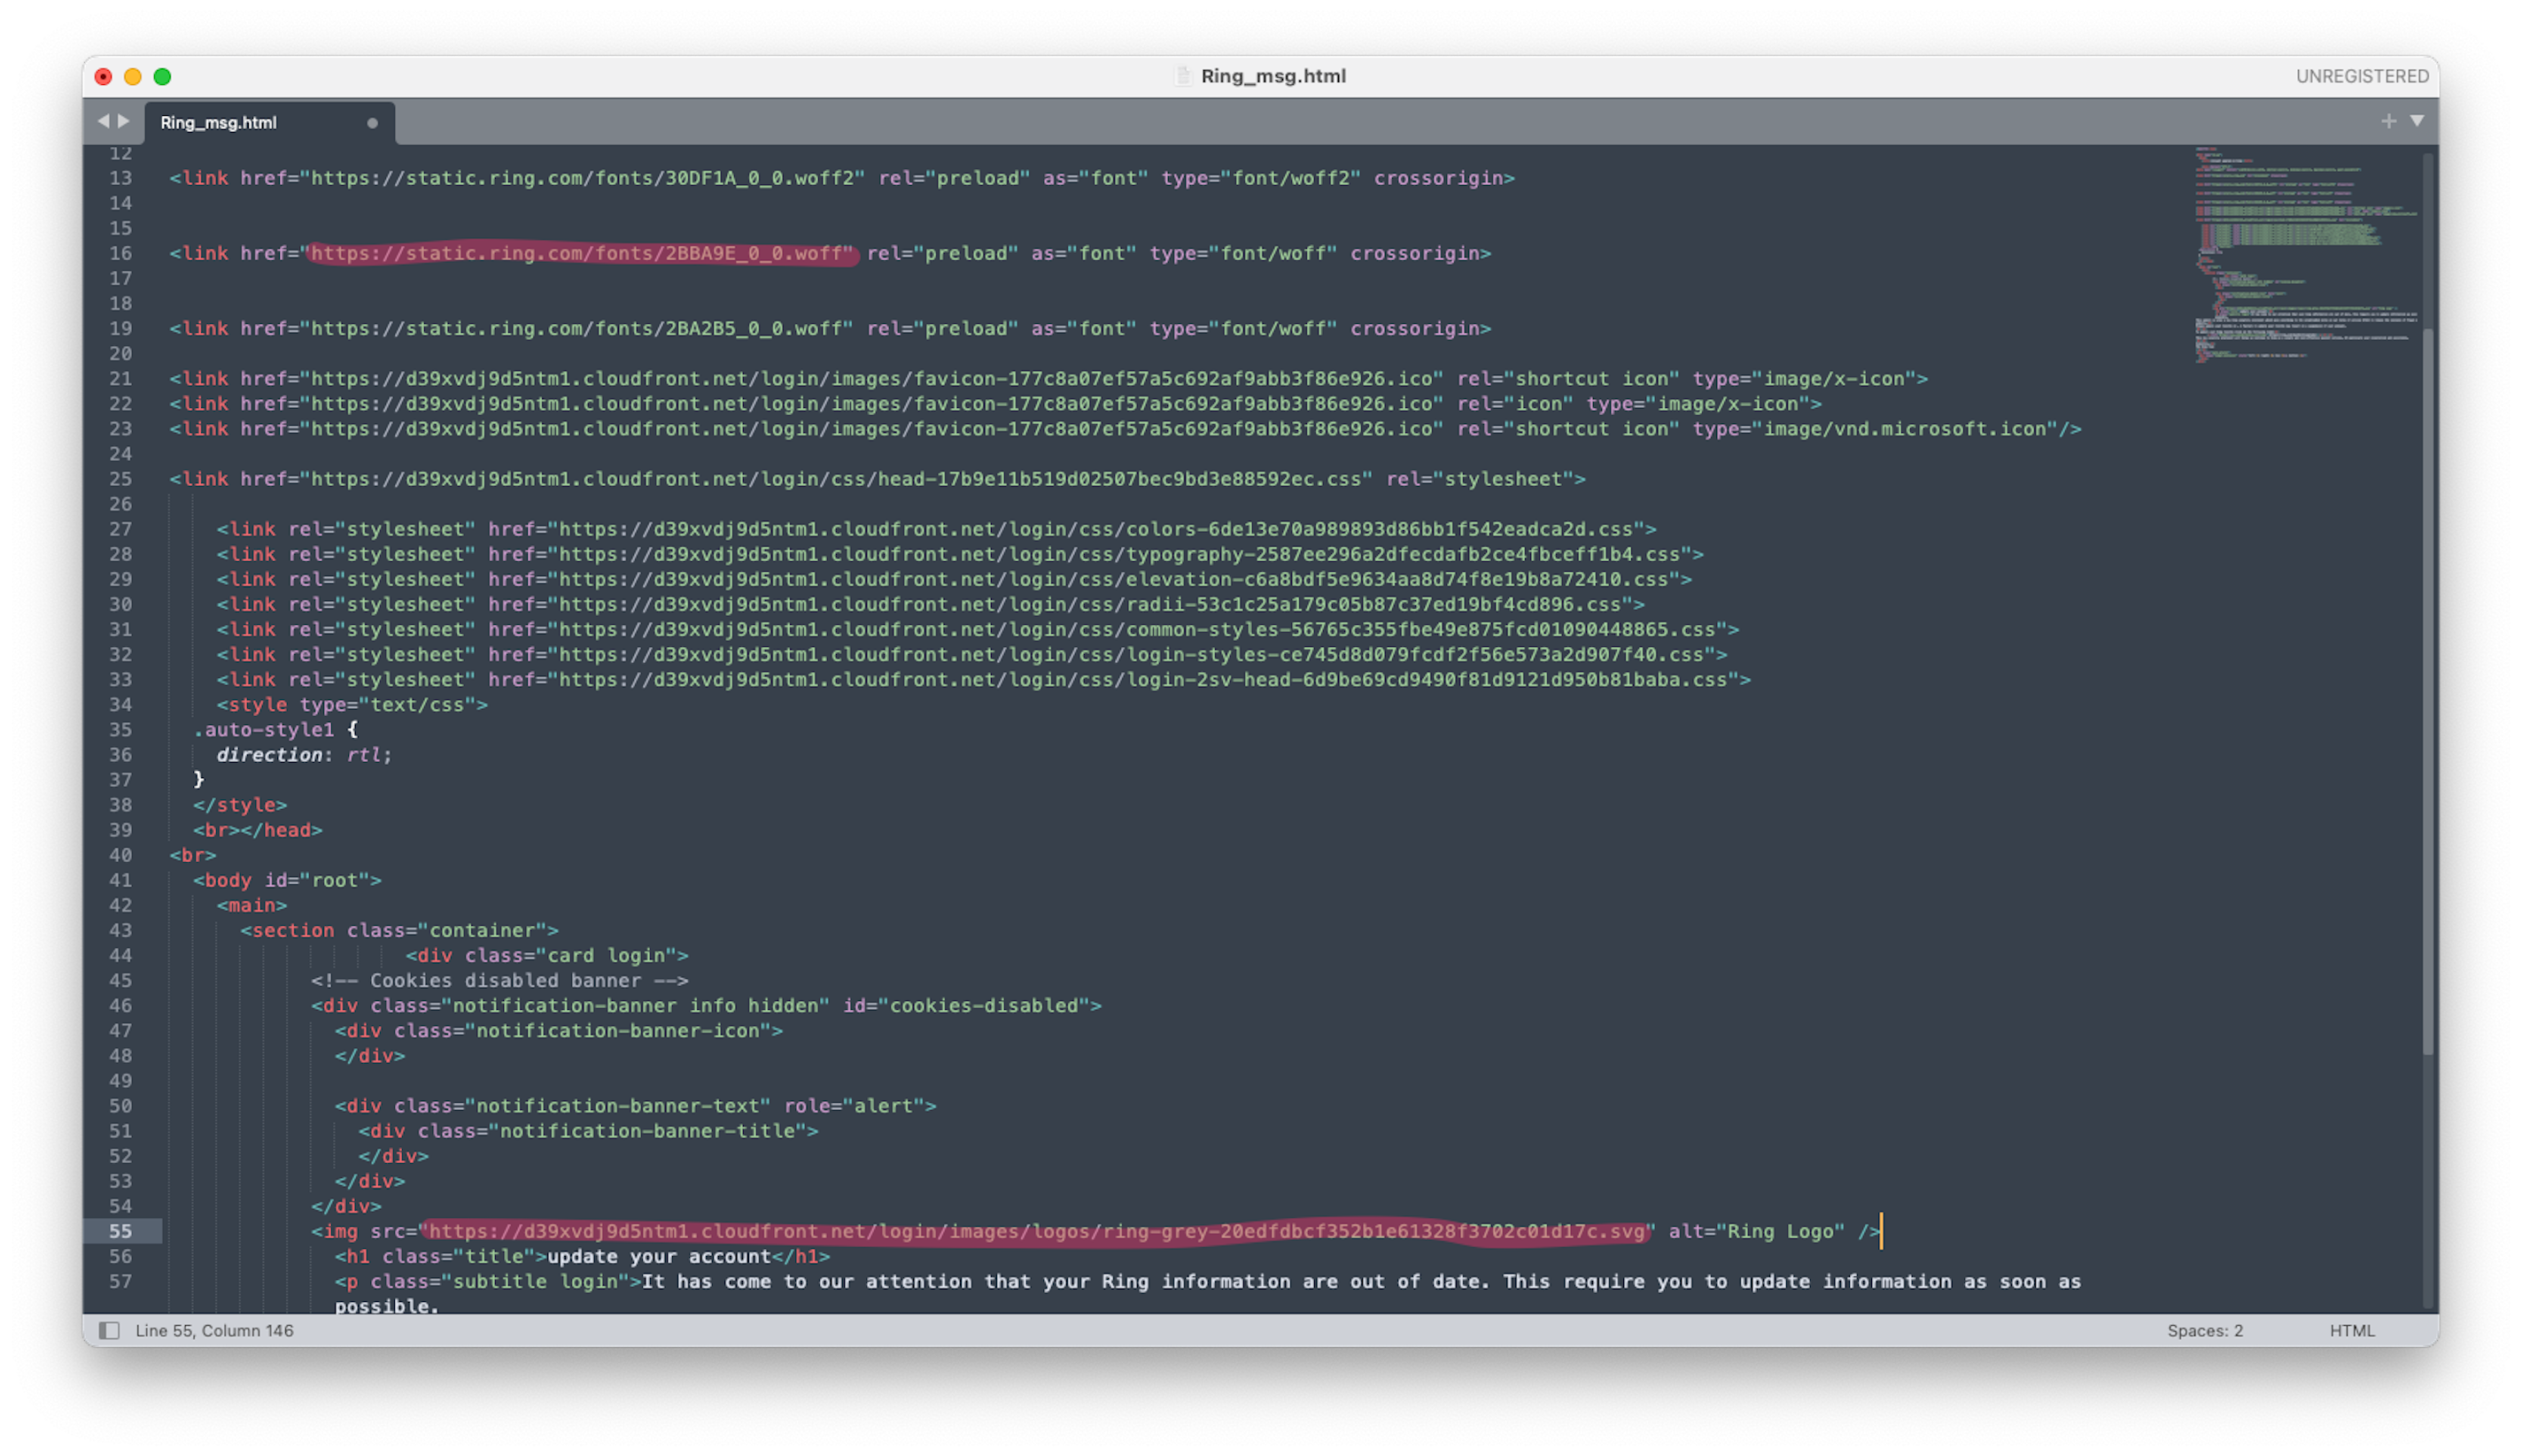Select the left arrow navigation icon
2522x1456 pixels.
107,121
